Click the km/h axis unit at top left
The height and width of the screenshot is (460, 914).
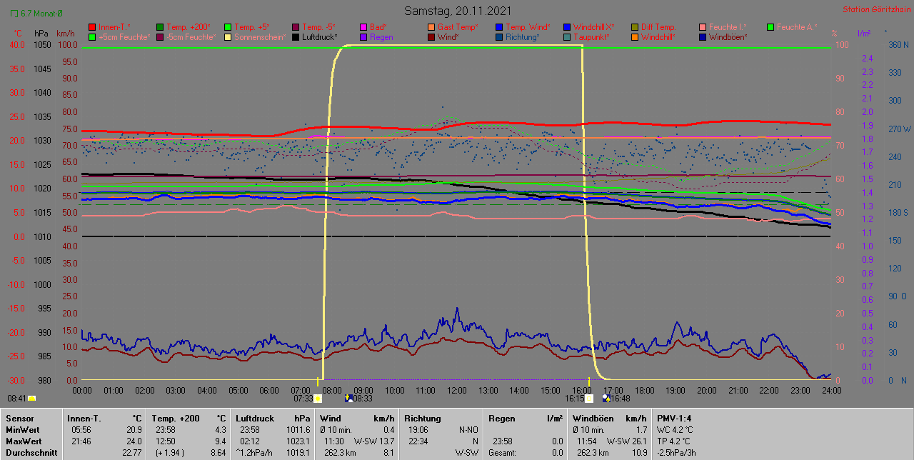65,34
